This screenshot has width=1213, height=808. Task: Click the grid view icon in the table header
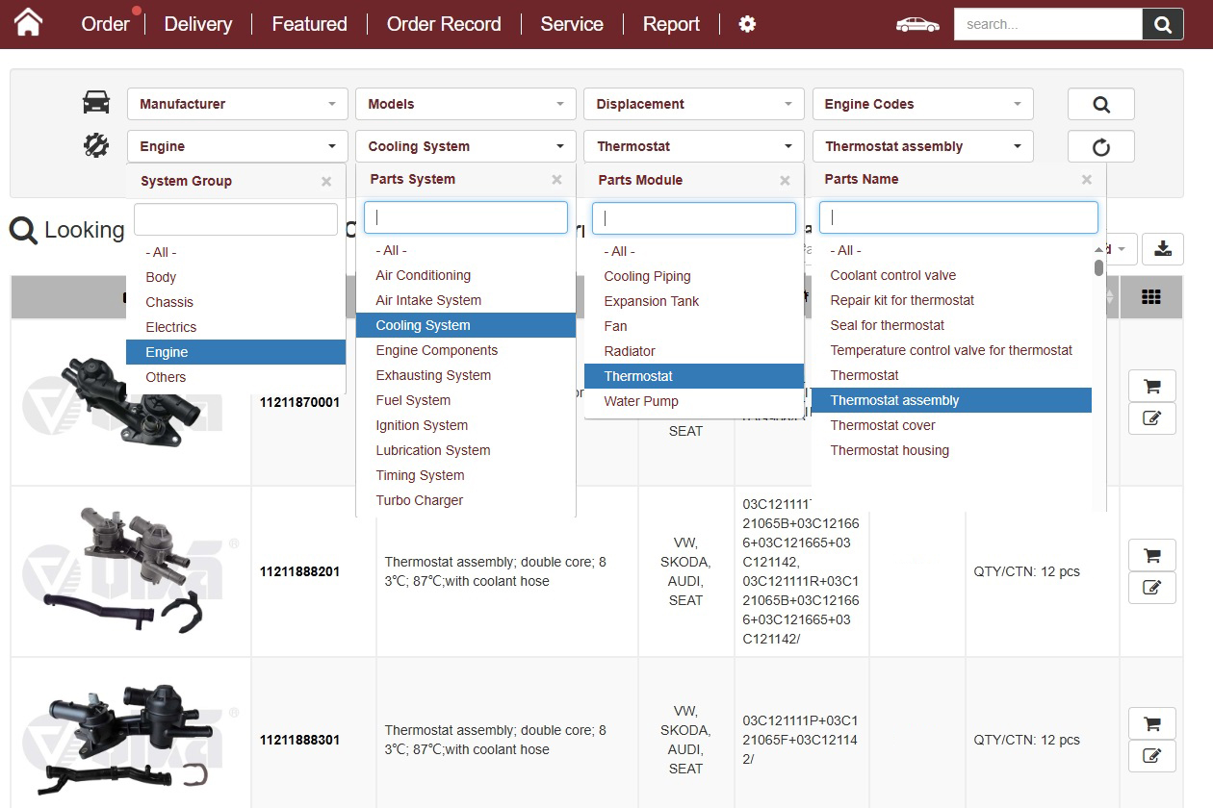tap(1152, 295)
